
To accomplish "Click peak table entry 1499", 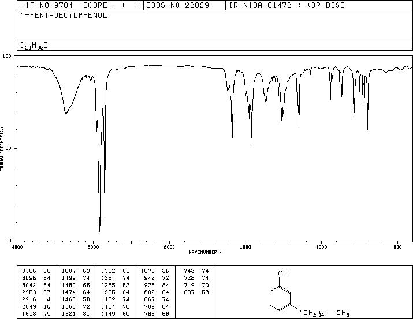I will click(x=69, y=277).
